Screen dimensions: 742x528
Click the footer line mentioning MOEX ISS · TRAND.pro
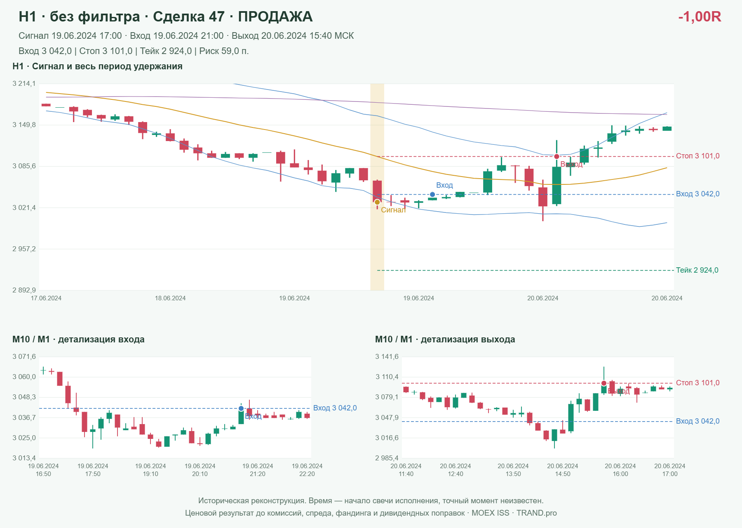coord(371,513)
